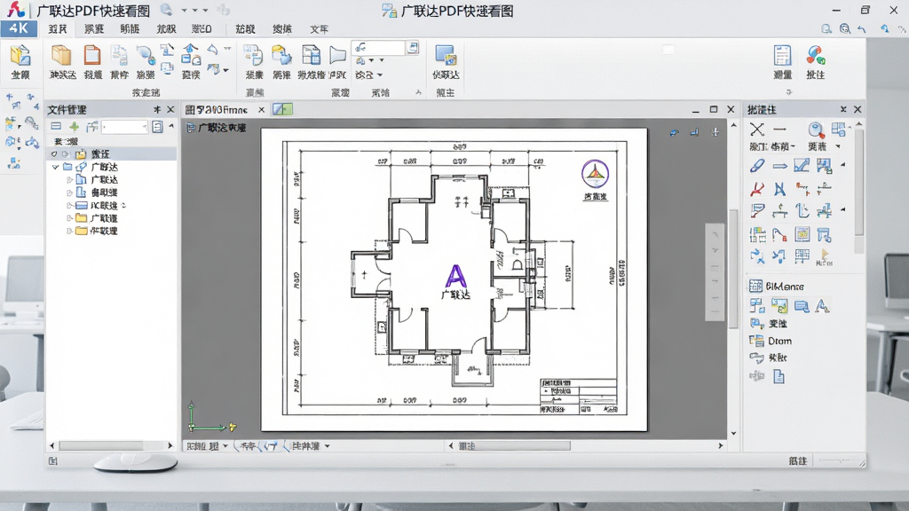Click the orange-outlined blank page ribbon icon
Image resolution: width=909 pixels, height=511 pixels.
click(x=92, y=56)
